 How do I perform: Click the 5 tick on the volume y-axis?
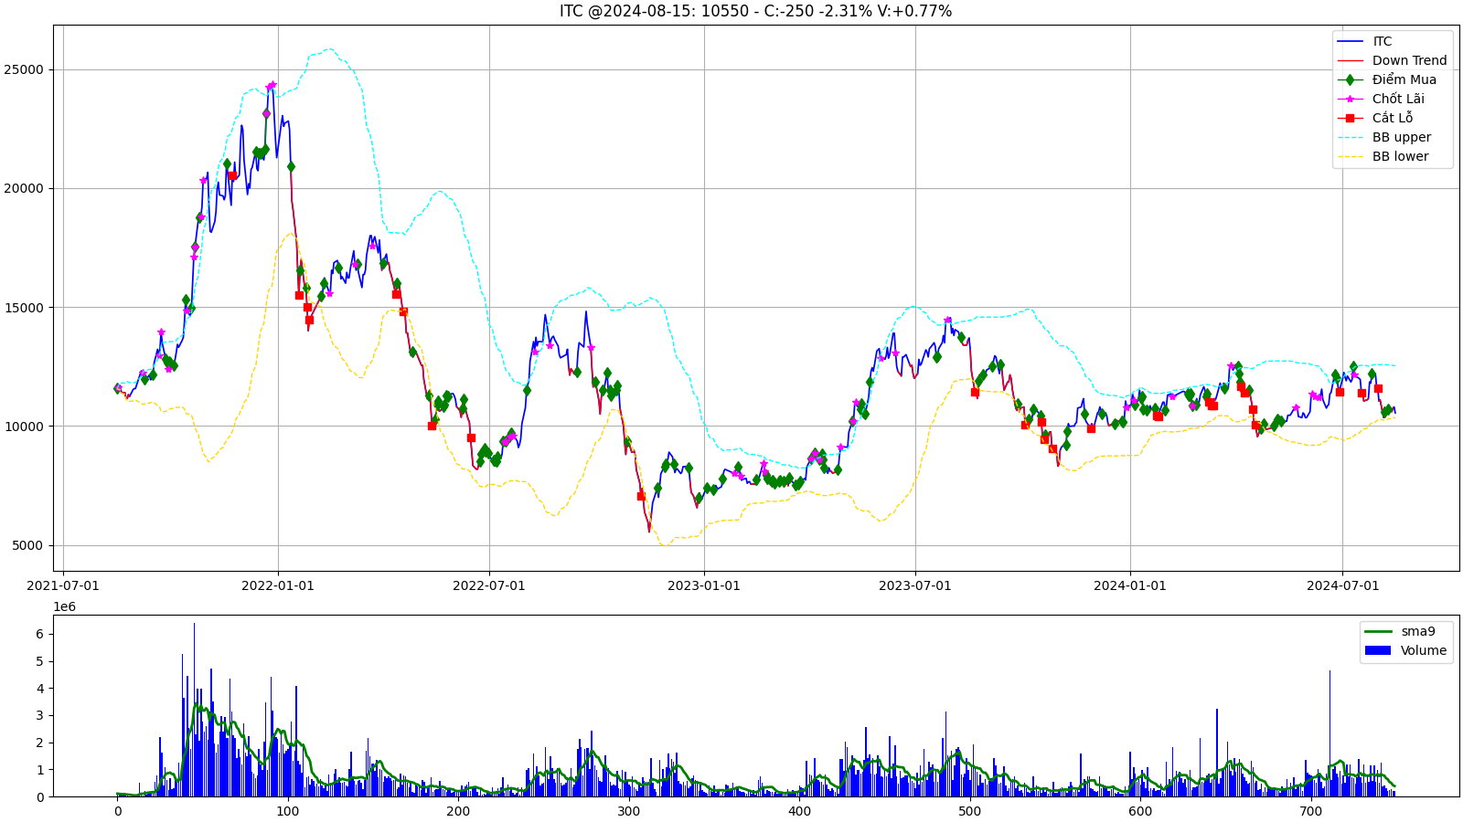[x=39, y=661]
